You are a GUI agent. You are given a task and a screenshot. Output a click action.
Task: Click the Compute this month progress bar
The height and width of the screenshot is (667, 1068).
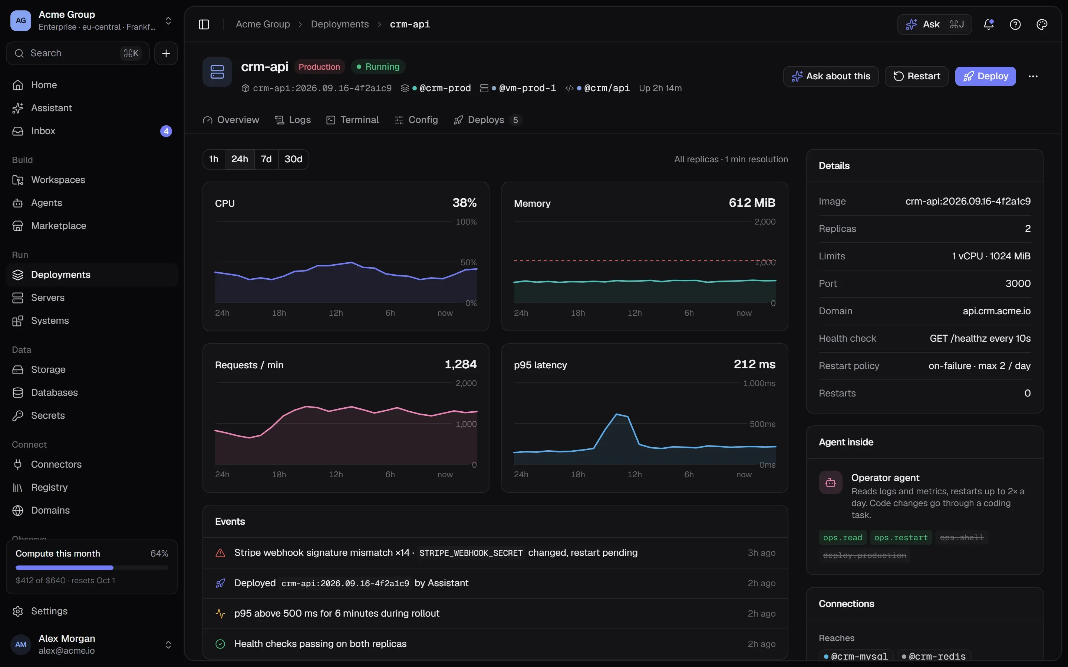(92, 568)
